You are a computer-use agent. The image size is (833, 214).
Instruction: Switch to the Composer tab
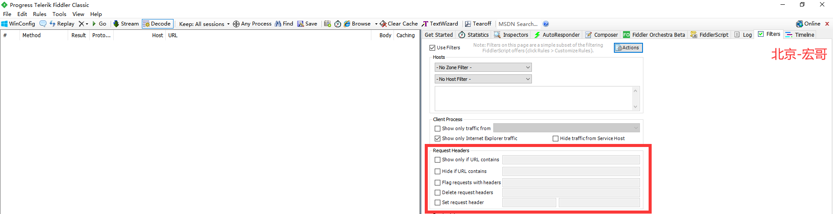pyautogui.click(x=601, y=35)
